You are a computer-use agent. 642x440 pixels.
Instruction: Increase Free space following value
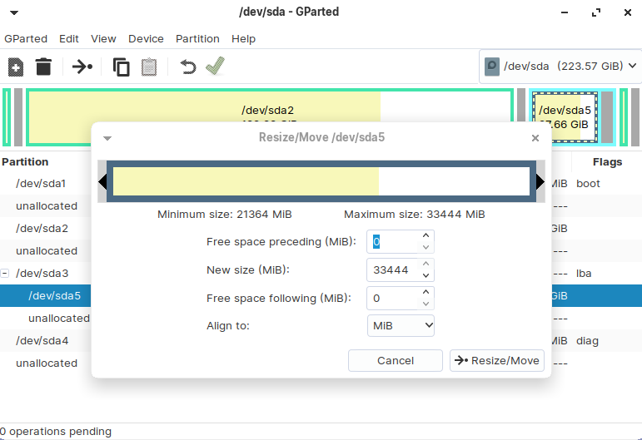[426, 292]
